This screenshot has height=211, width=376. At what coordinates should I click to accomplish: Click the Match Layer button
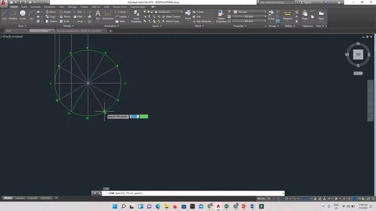coord(170,21)
